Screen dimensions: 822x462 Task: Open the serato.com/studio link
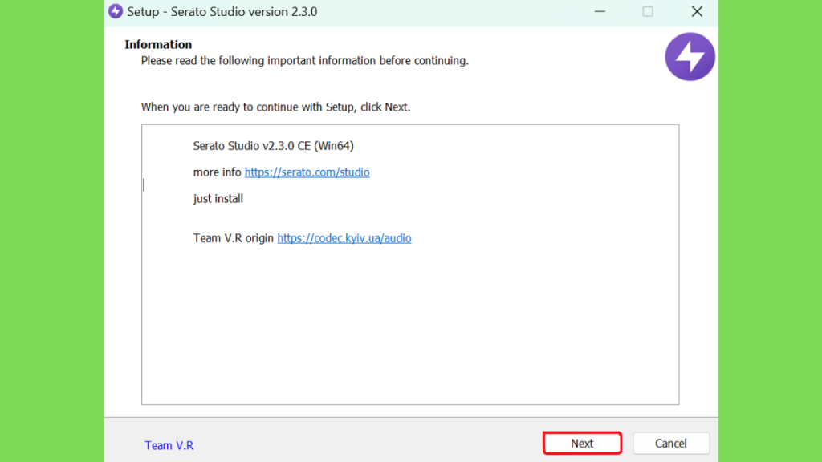tap(307, 172)
